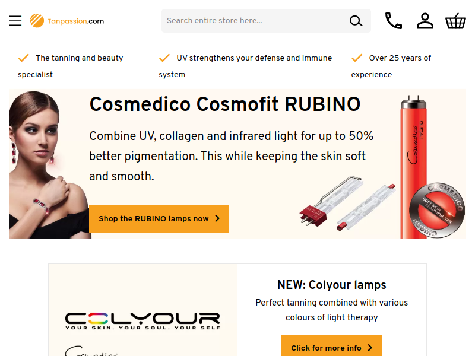Click the magnifying glass search icon
The width and height of the screenshot is (475, 356).
tap(356, 21)
